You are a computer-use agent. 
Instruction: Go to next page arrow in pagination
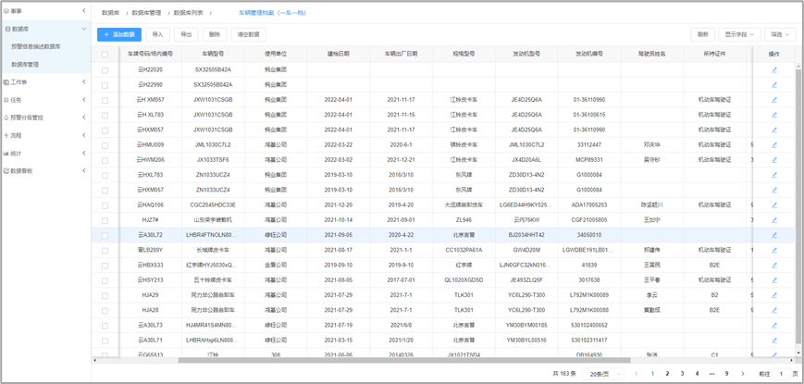(742, 374)
